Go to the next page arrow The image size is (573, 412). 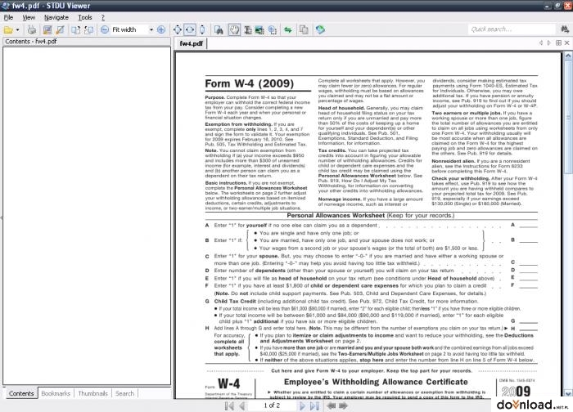click(302, 405)
